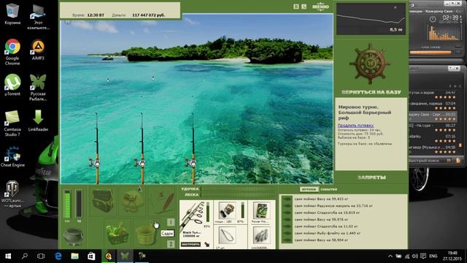467x263 pixels.
Task: Click the fishing reel thumbnail
Action: 227,210
